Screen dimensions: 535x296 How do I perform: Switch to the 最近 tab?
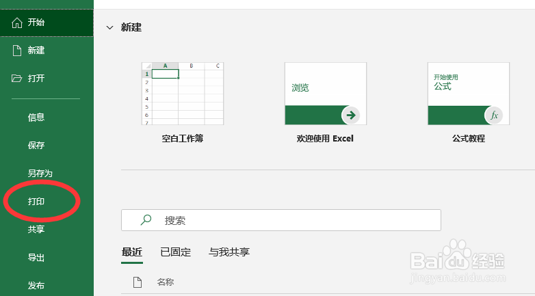pyautogui.click(x=132, y=252)
